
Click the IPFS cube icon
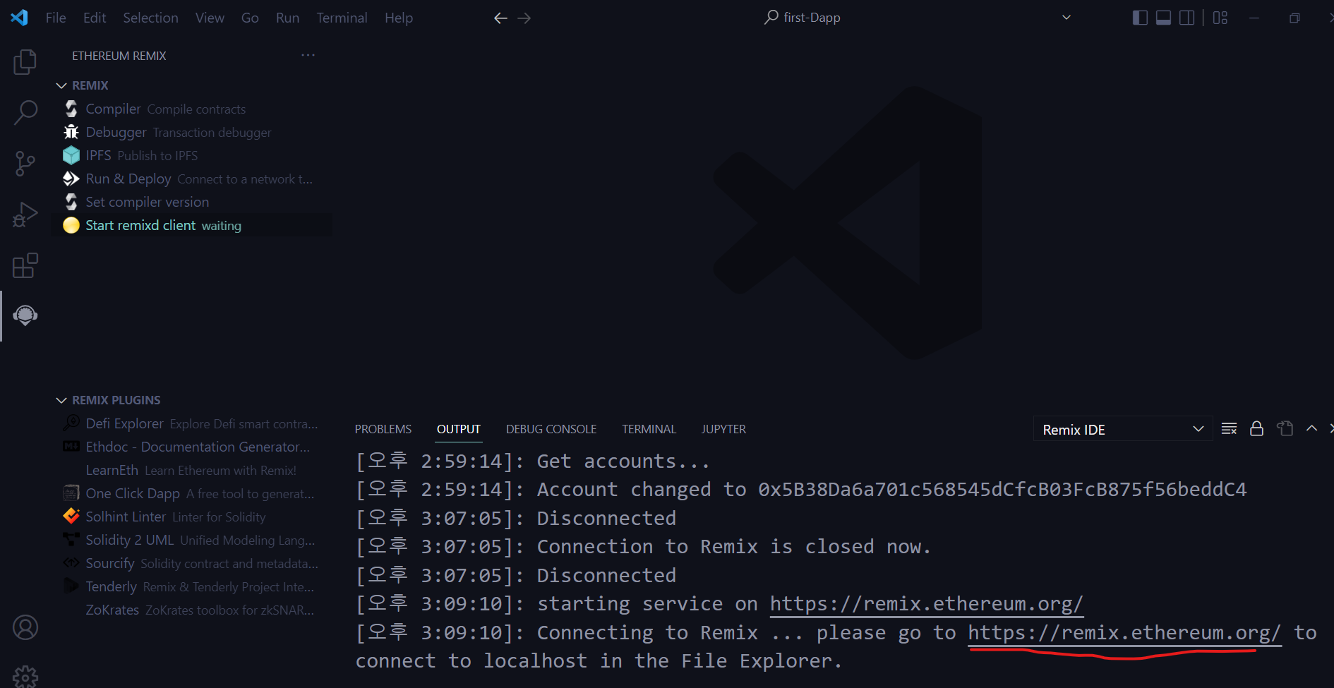(71, 155)
